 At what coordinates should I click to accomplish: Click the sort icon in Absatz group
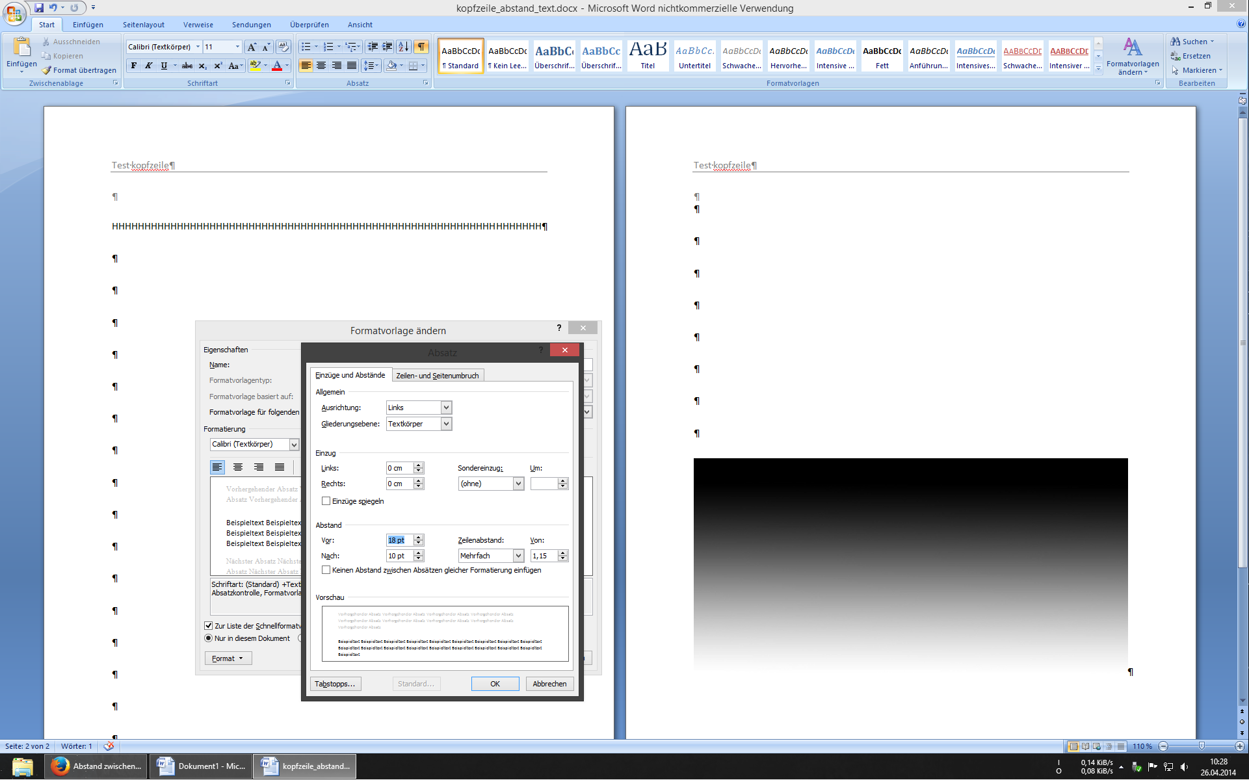coord(403,47)
